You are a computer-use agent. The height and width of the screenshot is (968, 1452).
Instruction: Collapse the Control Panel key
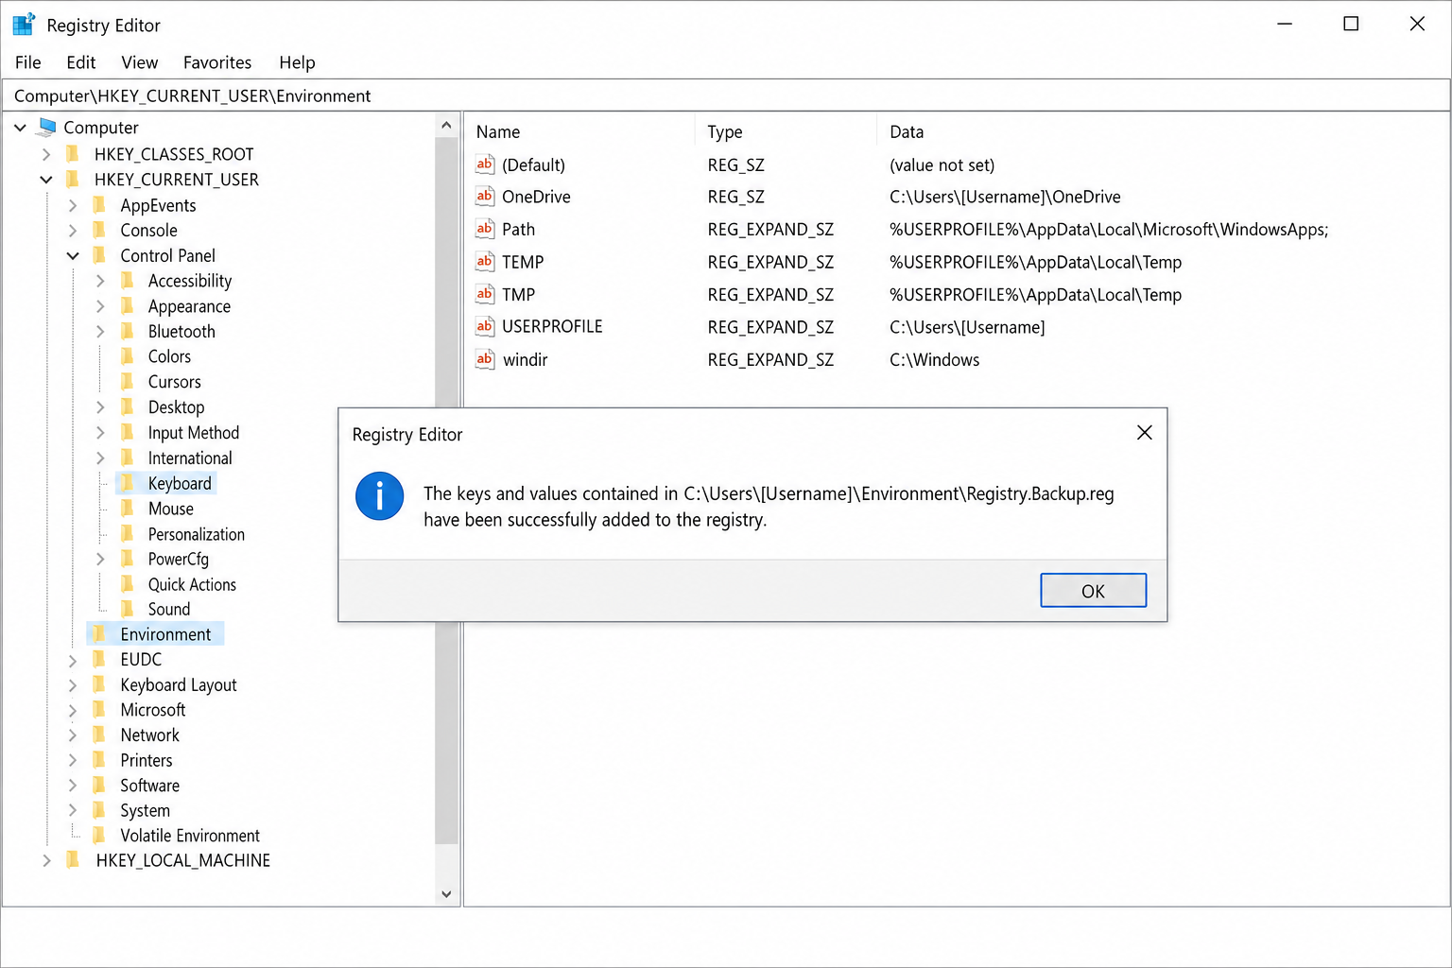[73, 255]
